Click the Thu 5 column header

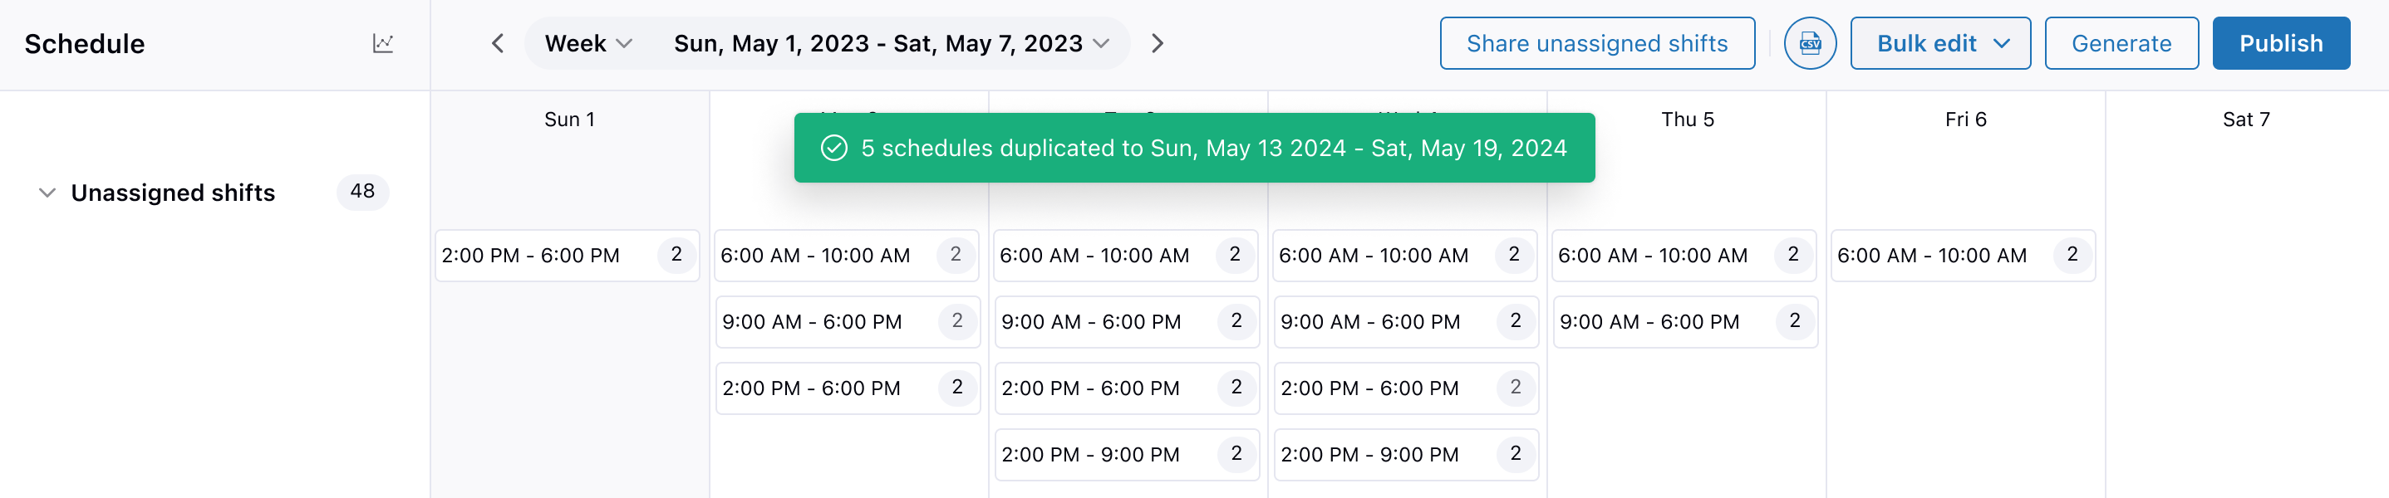(1686, 120)
